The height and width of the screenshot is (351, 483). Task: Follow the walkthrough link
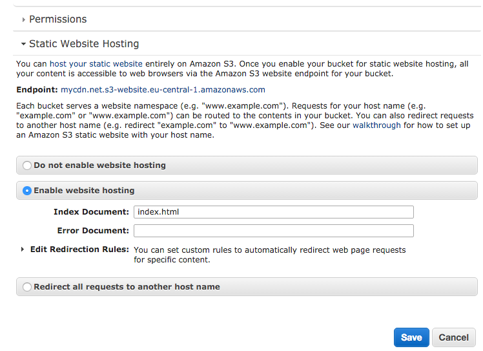[x=376, y=125]
